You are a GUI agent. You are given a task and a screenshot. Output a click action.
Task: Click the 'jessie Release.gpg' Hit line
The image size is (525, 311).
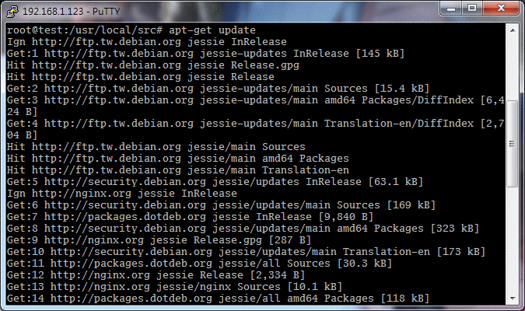pos(153,65)
